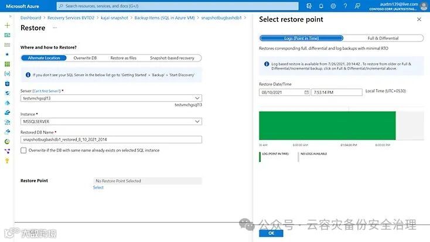Click the Select restore point link
The height and width of the screenshot is (242, 430).
(98, 188)
